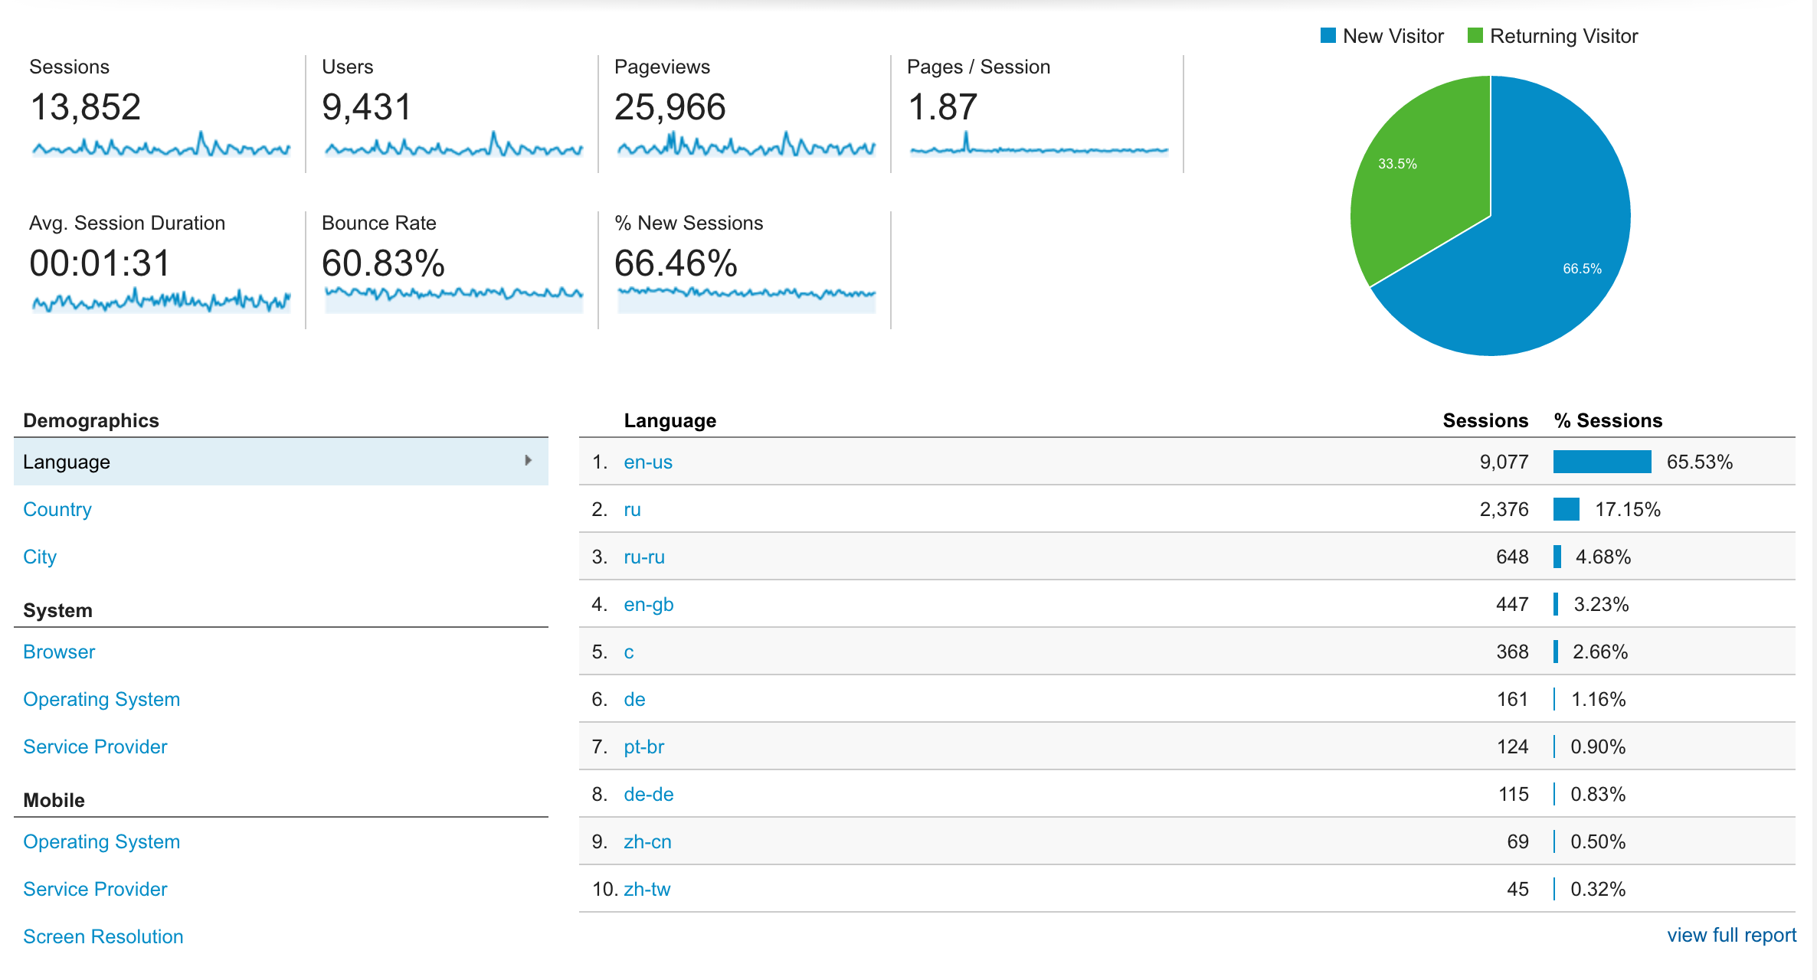The image size is (1817, 980).
Task: Open the zh-cn language link
Action: point(647,841)
